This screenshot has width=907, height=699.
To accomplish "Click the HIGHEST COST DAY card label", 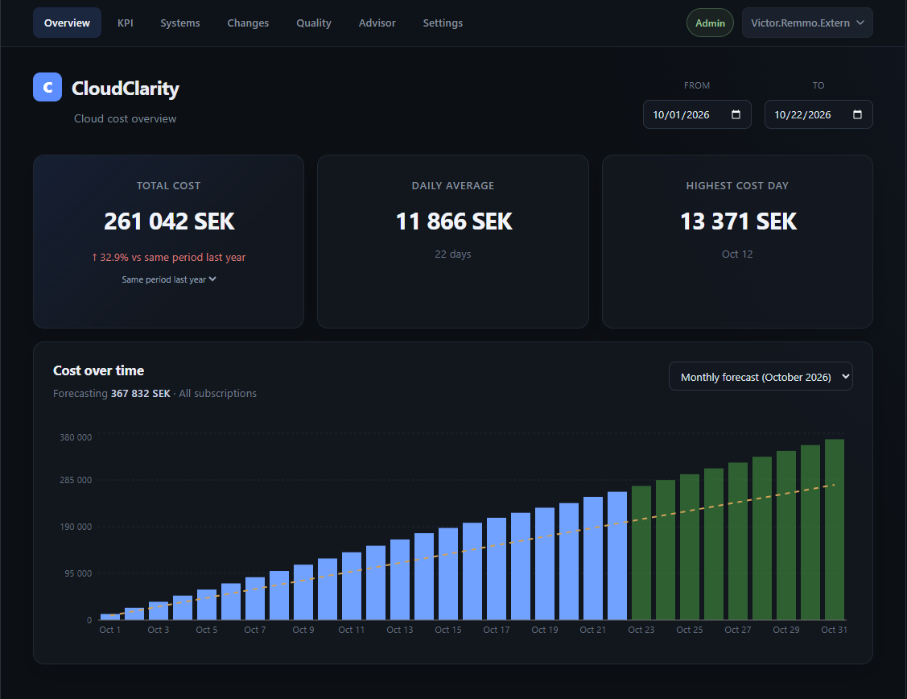I will point(737,186).
